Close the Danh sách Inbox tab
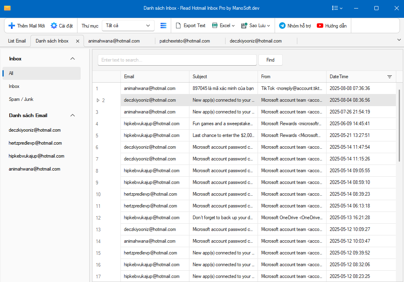Image resolution: width=404 pixels, height=282 pixels. (x=77, y=41)
